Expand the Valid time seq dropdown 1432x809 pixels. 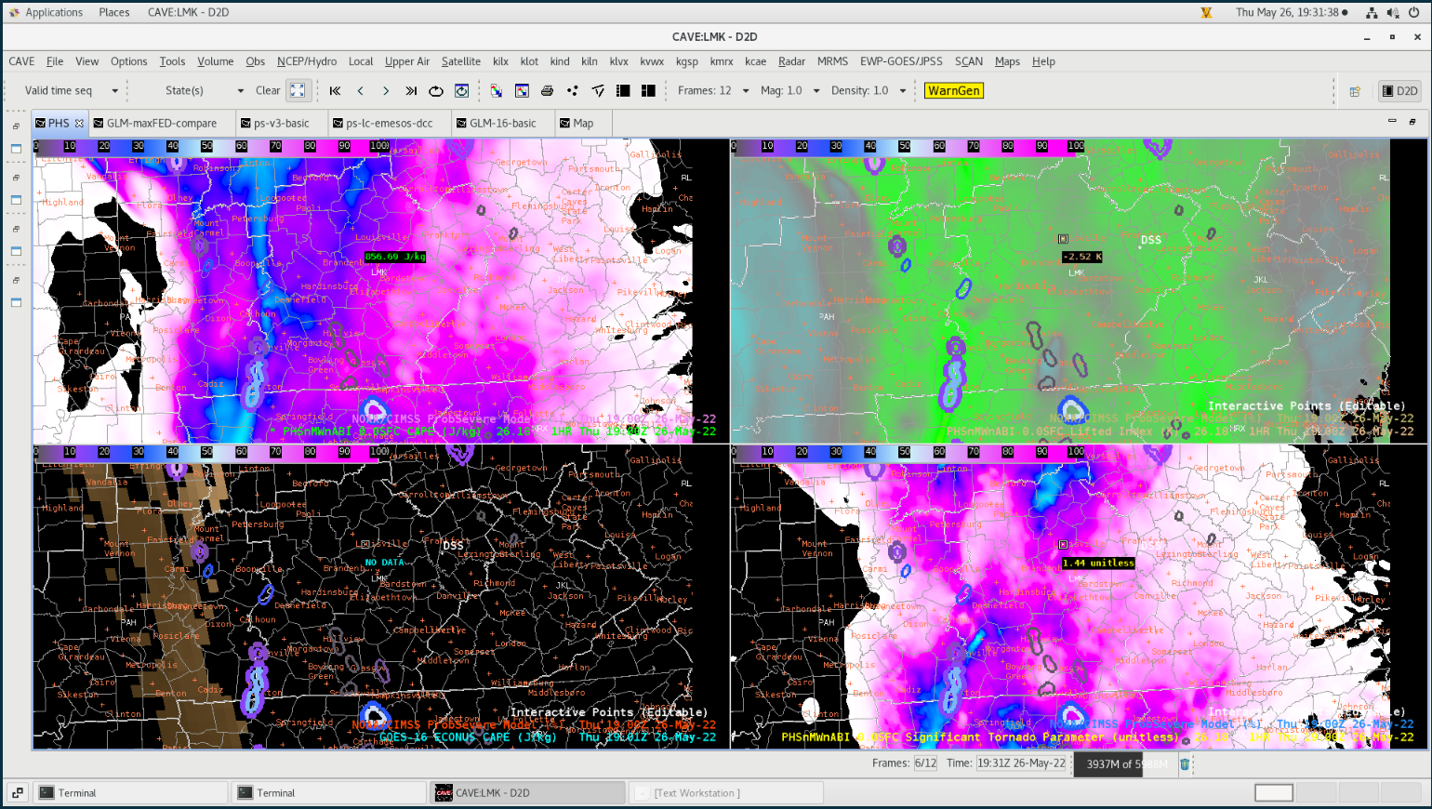point(114,91)
